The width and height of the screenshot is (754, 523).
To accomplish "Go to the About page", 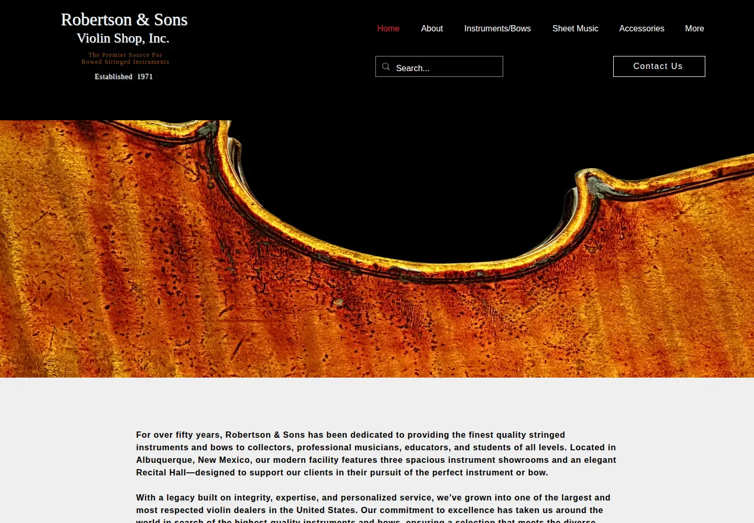I will pos(432,28).
